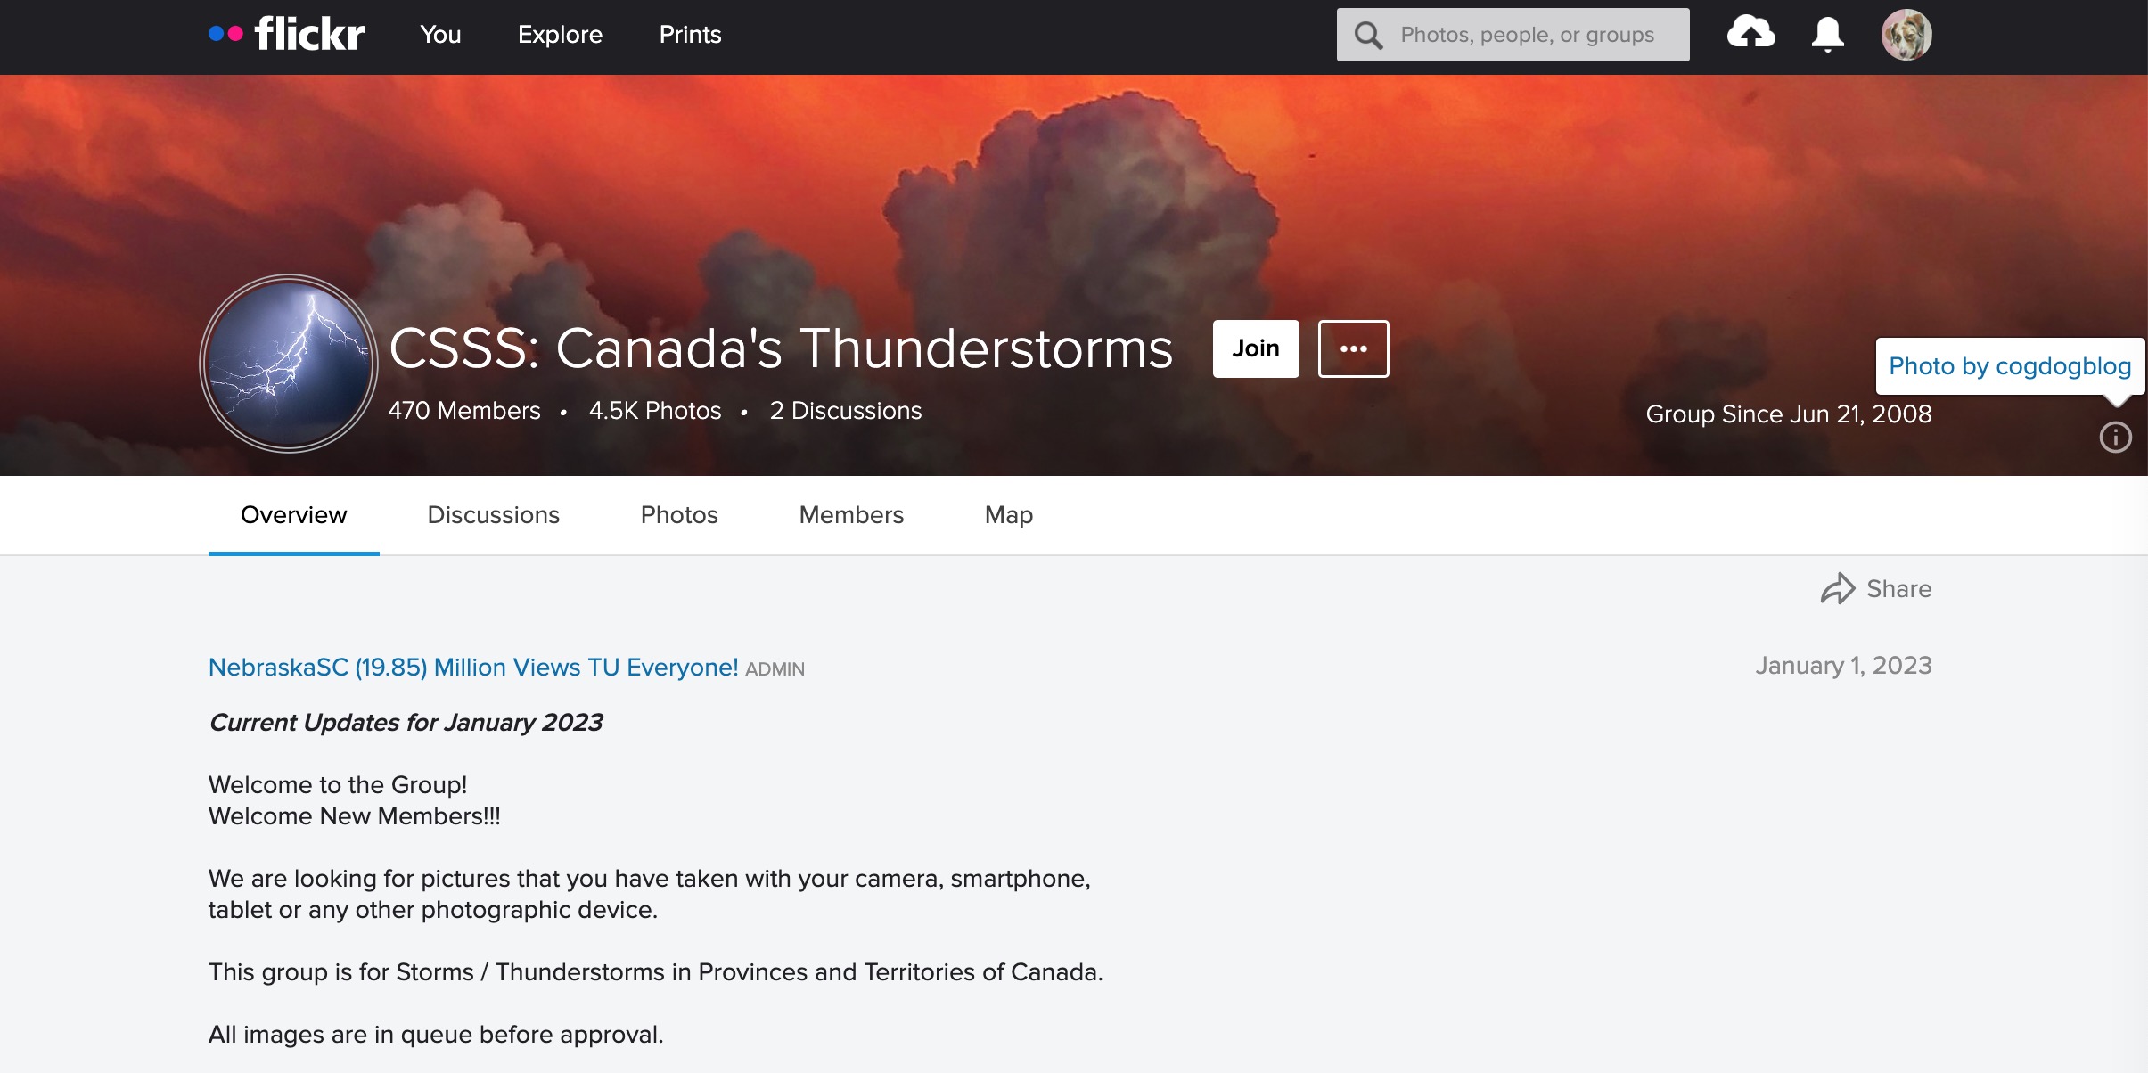Open the Explore menu
The height and width of the screenshot is (1073, 2148).
coord(560,35)
